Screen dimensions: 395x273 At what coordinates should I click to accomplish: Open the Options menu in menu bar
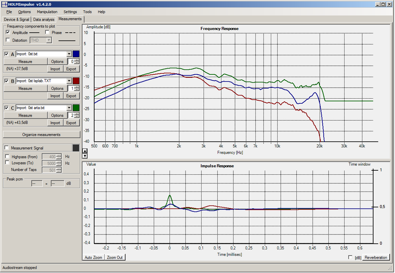(25, 12)
